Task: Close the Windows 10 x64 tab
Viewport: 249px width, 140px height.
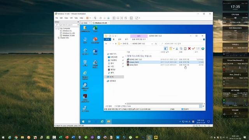Action: click(109, 23)
